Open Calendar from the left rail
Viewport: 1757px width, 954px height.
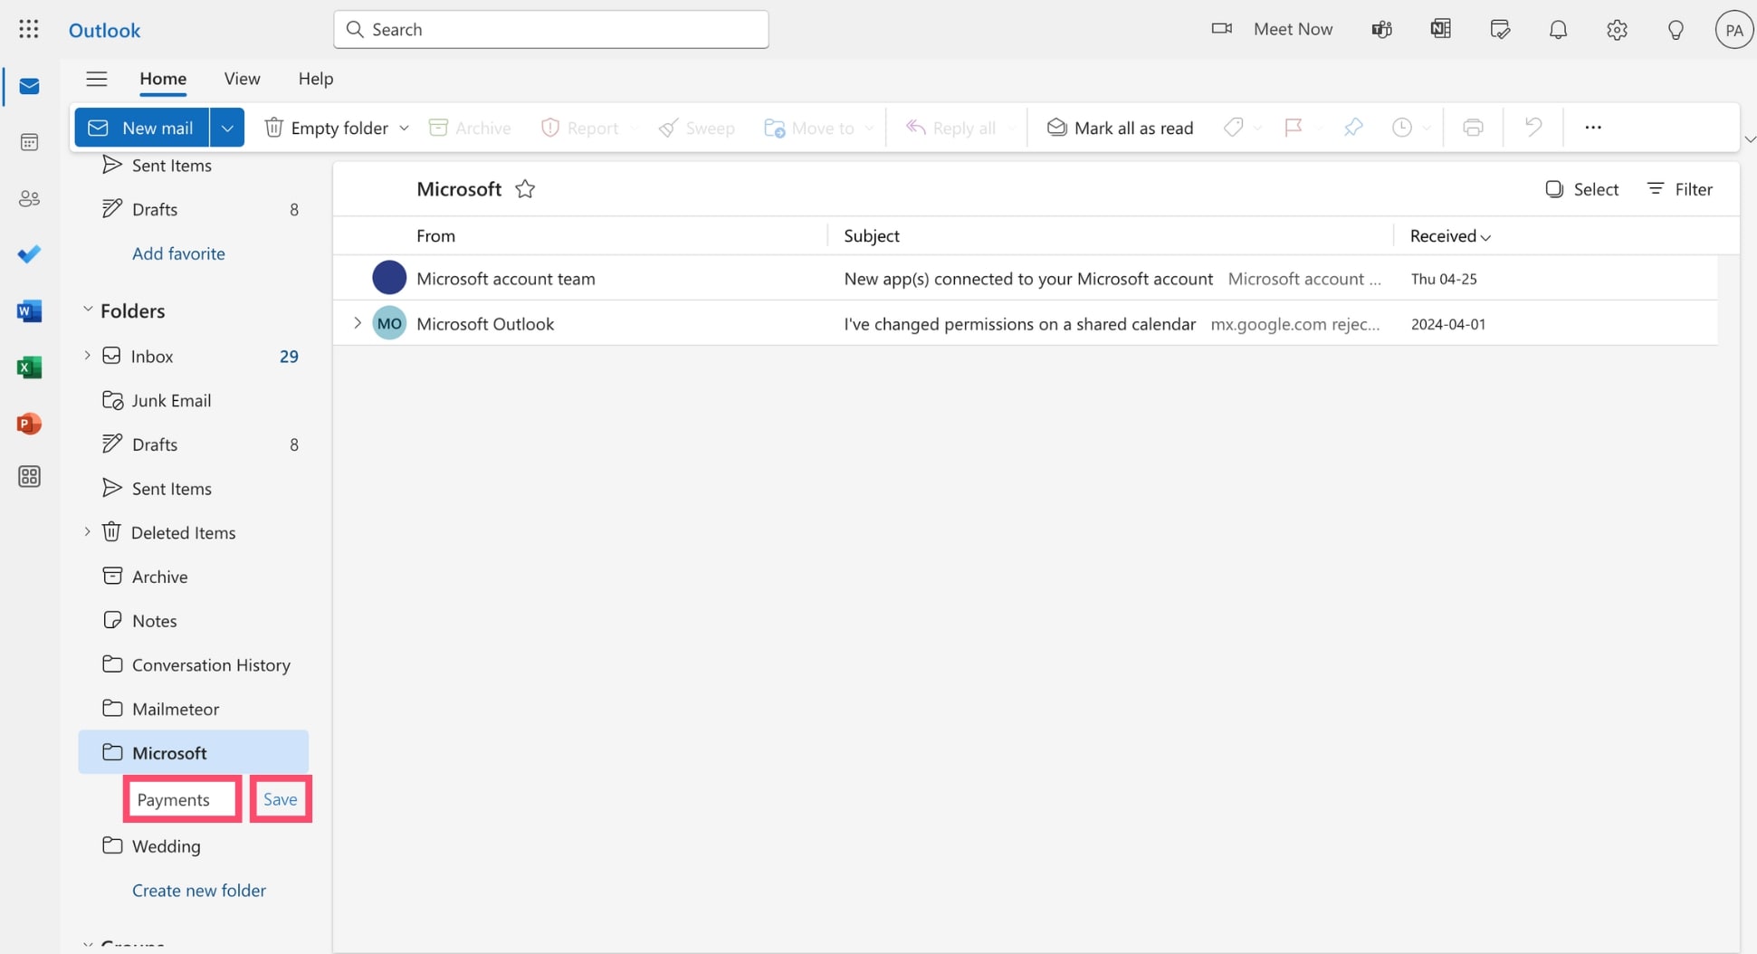(29, 142)
